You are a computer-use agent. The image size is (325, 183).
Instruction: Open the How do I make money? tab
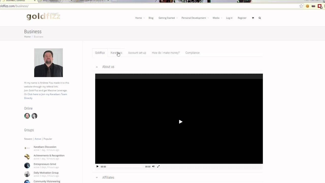coord(166,53)
